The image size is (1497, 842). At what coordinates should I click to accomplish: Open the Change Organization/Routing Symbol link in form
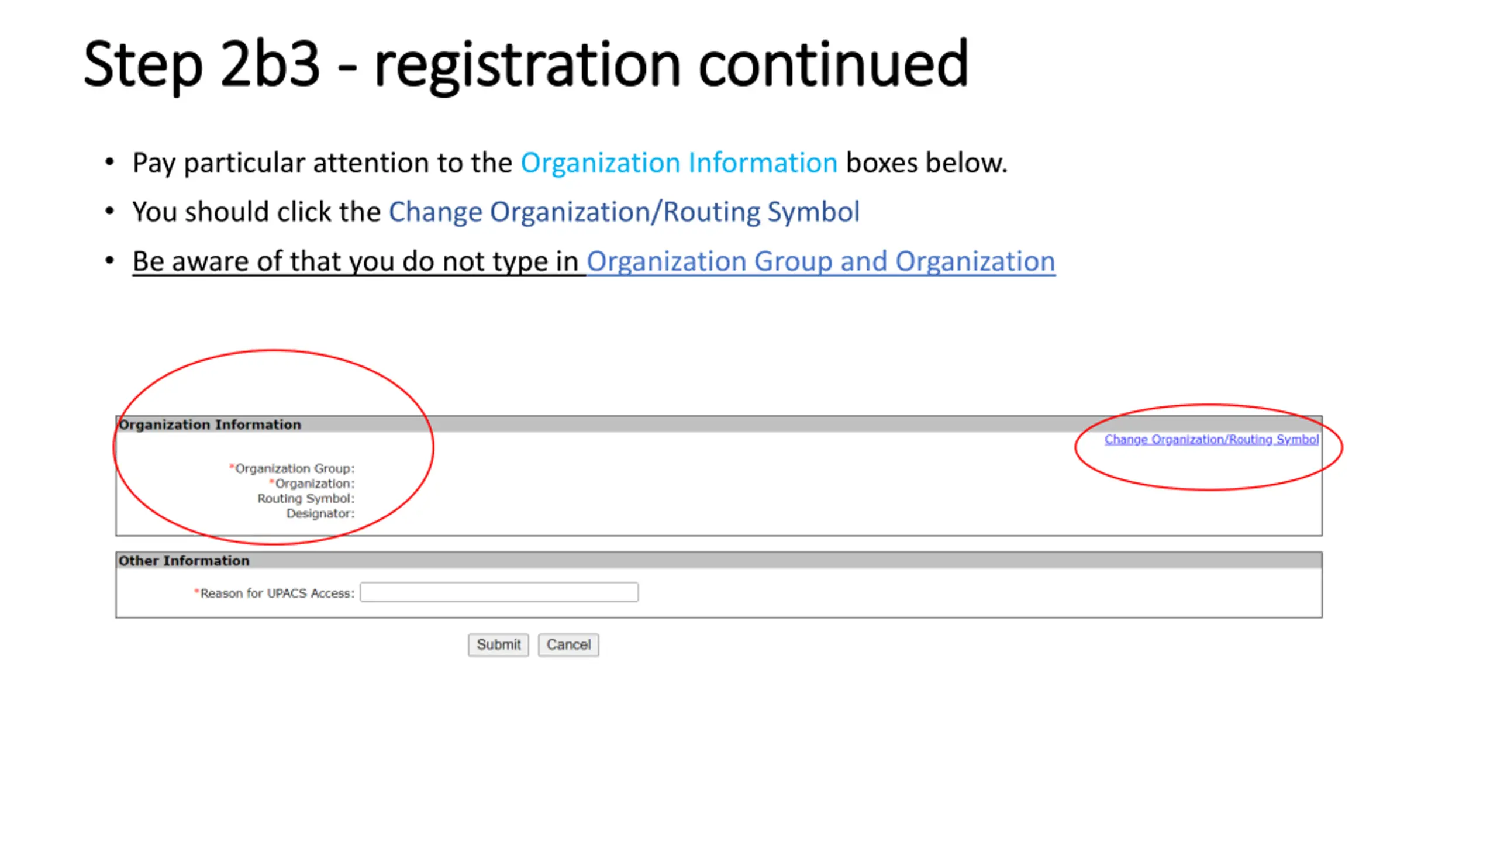pyautogui.click(x=1210, y=439)
